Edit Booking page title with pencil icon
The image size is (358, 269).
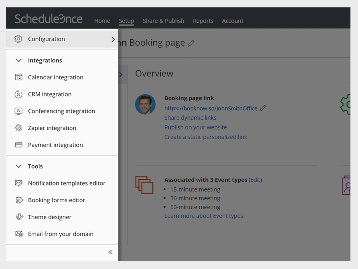[x=191, y=43]
